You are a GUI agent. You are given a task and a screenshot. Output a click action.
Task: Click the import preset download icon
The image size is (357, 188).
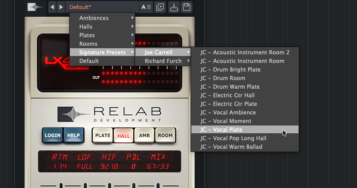174,7
